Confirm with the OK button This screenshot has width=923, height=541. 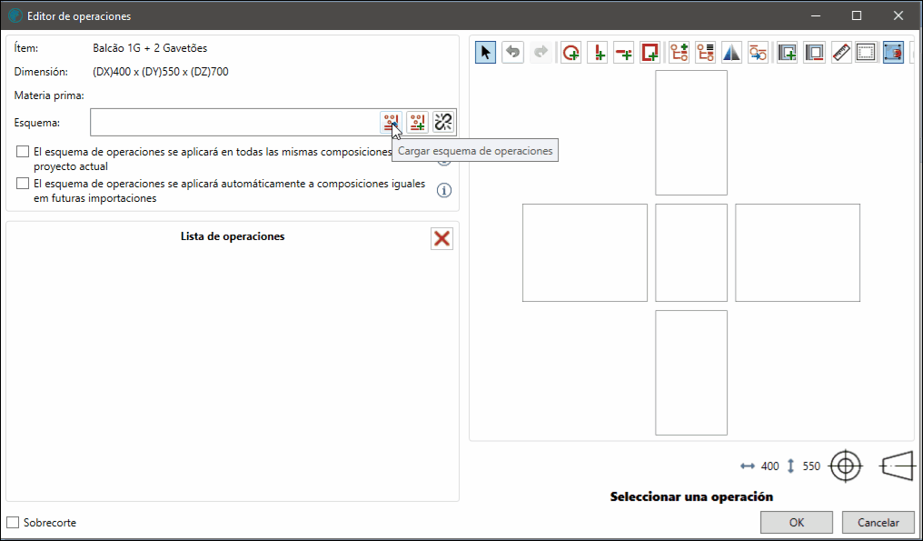[797, 523]
